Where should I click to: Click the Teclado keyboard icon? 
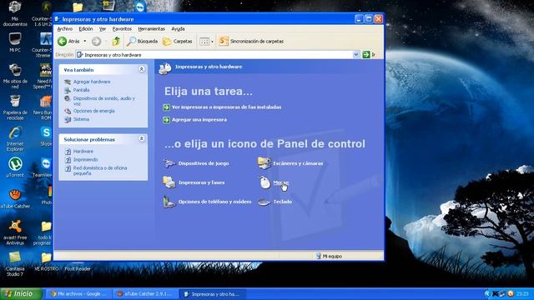coord(264,202)
